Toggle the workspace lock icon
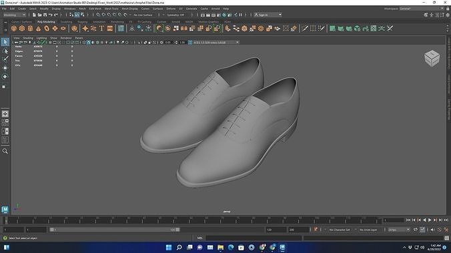 (x=448, y=9)
